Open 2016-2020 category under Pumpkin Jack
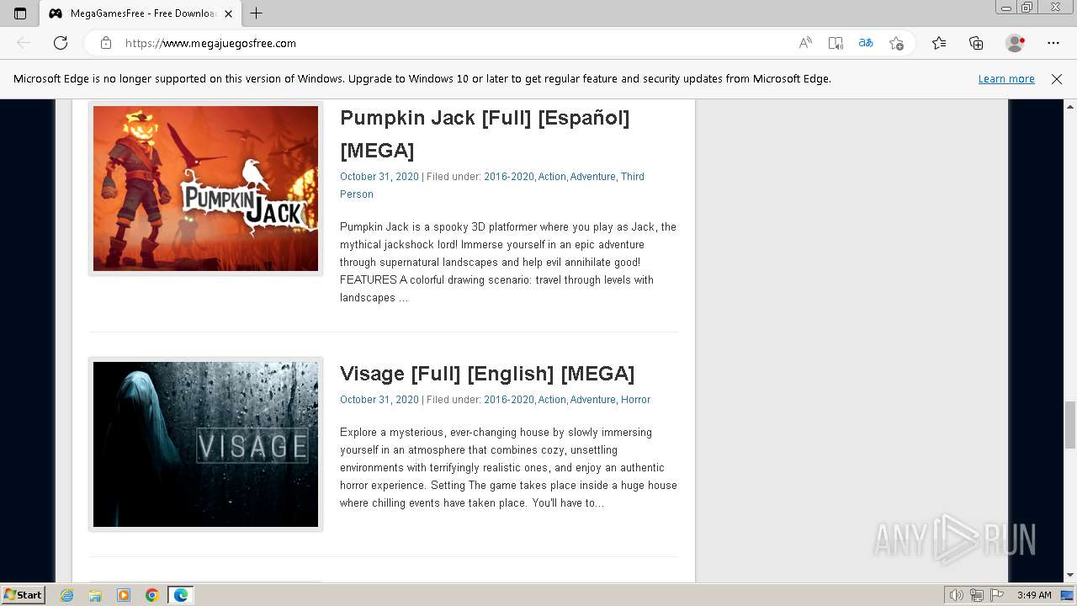The width and height of the screenshot is (1077, 606). pyautogui.click(x=509, y=177)
